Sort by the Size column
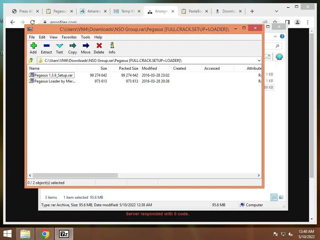This screenshot has height=240, width=320. (93, 68)
